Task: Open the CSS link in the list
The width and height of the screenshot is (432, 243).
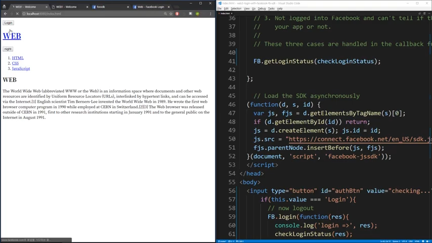Action: (15, 63)
